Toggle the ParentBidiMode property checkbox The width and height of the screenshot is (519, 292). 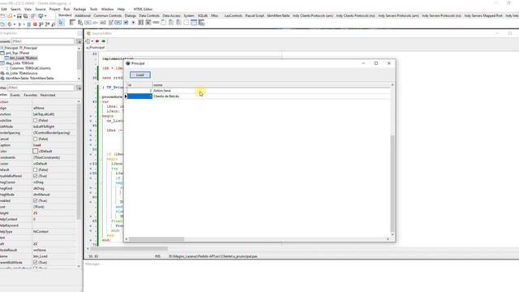click(35, 263)
